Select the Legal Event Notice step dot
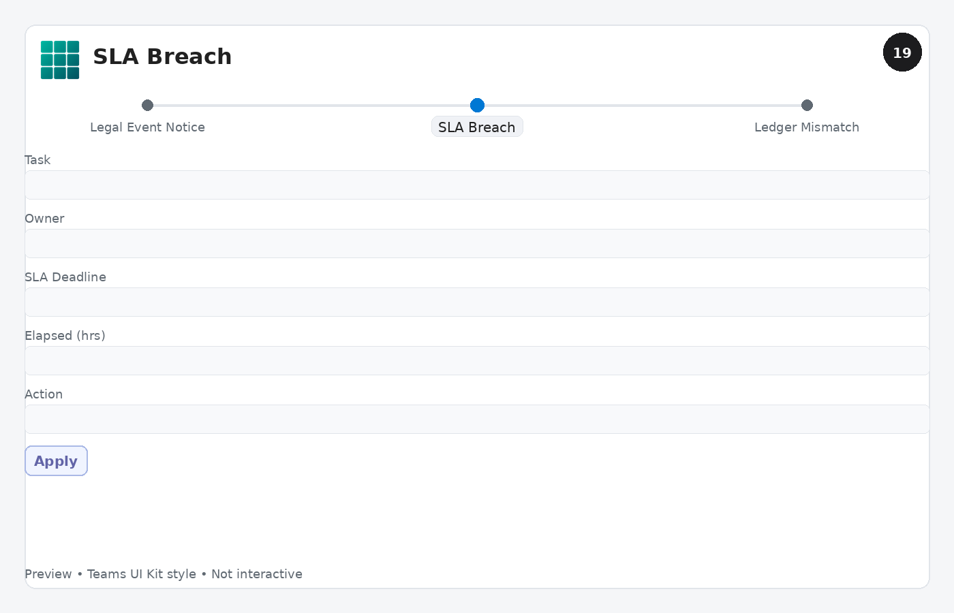Image resolution: width=954 pixels, height=613 pixels. click(x=147, y=105)
